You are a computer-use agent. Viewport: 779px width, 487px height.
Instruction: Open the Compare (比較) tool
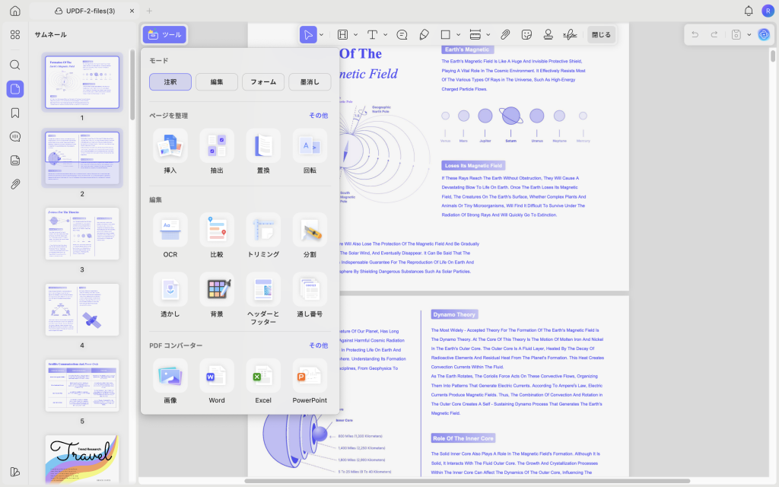(x=217, y=230)
